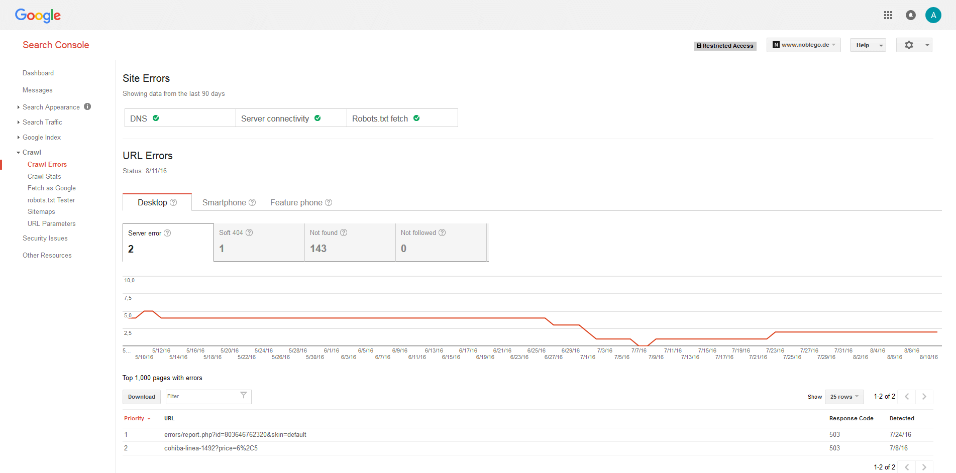Click the info icon beside Search Appearance
Image resolution: width=956 pixels, height=473 pixels.
[87, 106]
